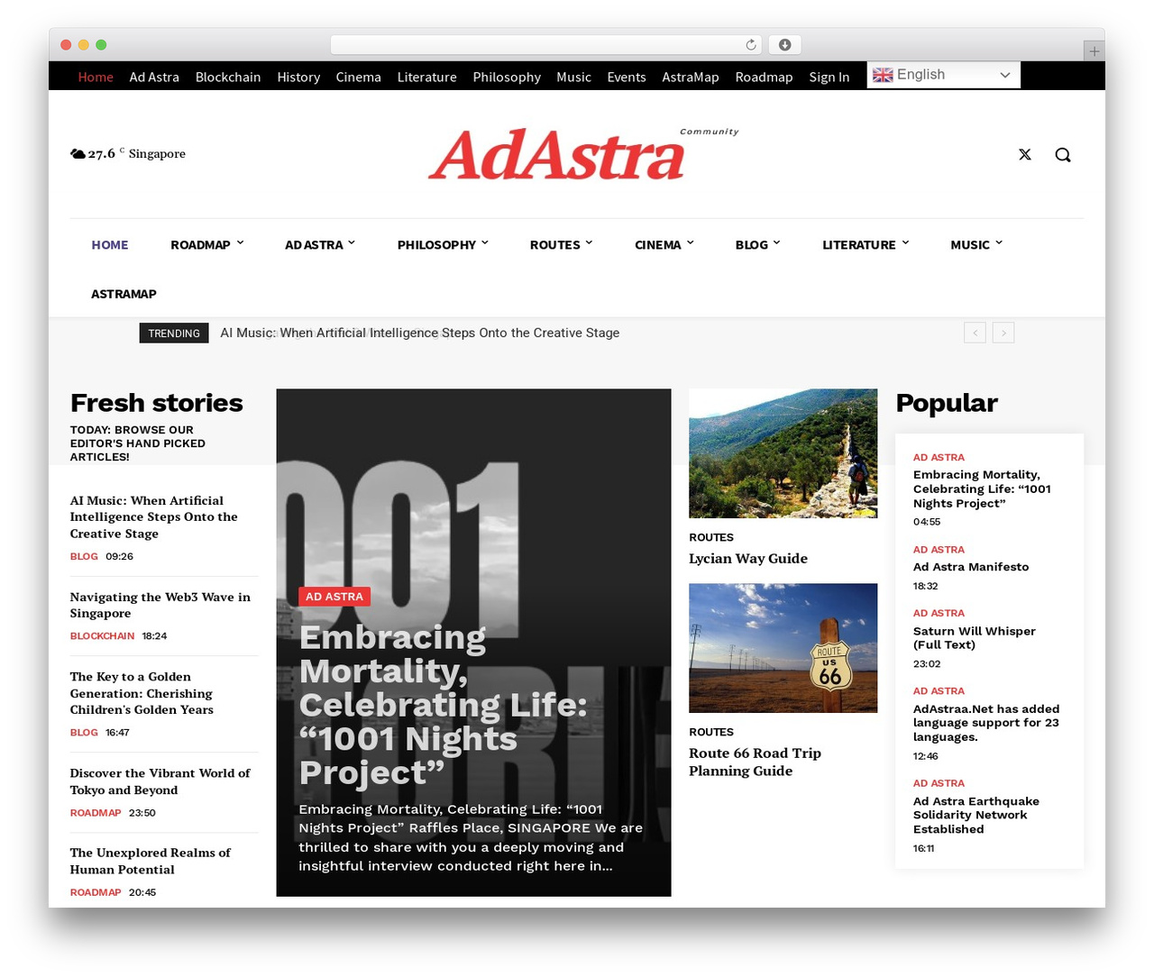Viewport: 1154px width, 977px height.
Task: Expand the Cinema main menu
Action: coord(664,245)
